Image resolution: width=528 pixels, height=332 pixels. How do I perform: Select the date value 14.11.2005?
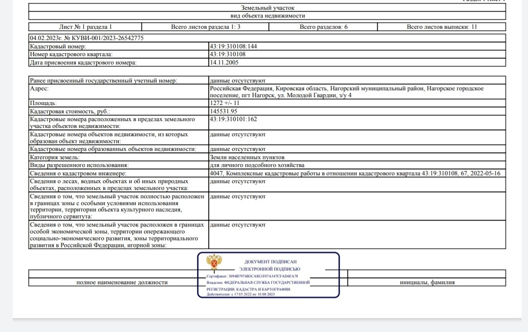(224, 62)
